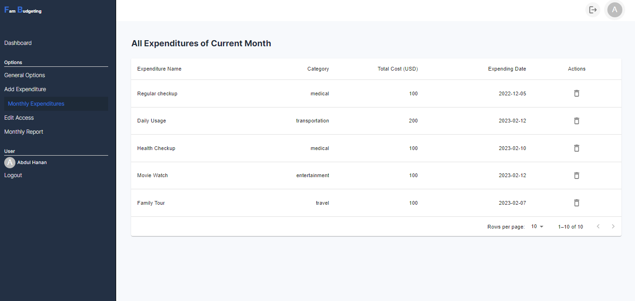The image size is (635, 301).
Task: Delete the Health Checkup expenditure row
Action: click(576, 148)
